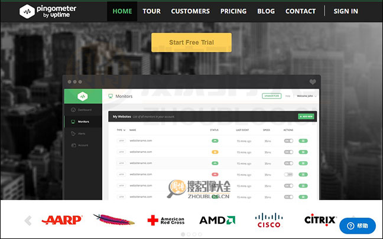Click green action menu button beside yellow status
383x239 pixels.
(x=303, y=152)
